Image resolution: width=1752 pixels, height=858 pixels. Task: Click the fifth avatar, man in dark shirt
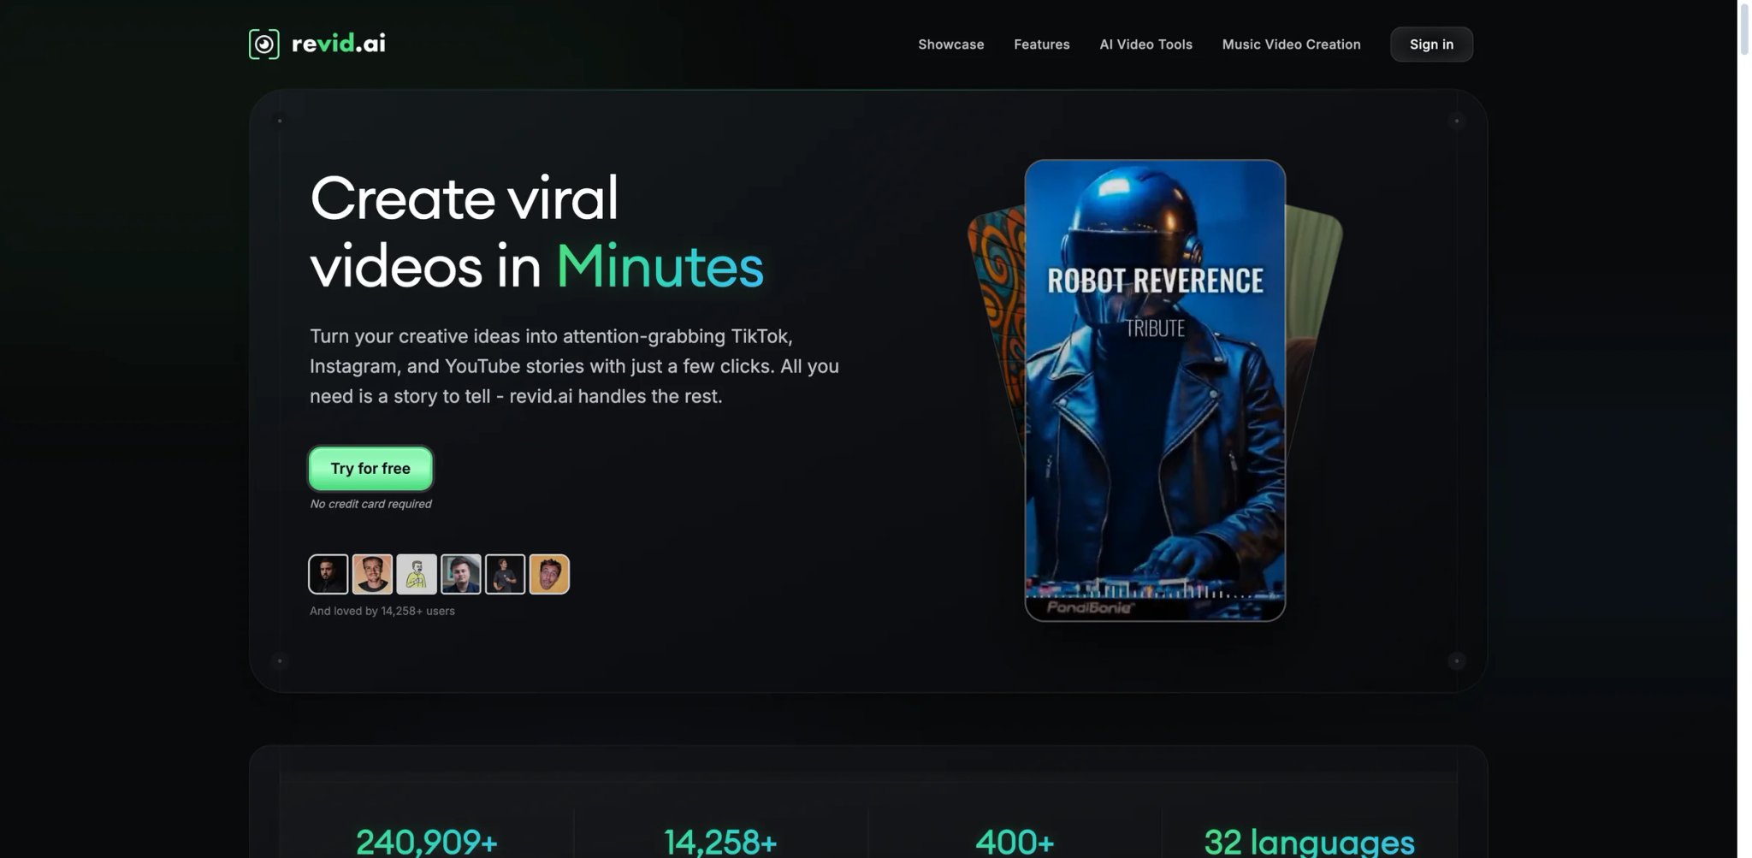coord(505,574)
